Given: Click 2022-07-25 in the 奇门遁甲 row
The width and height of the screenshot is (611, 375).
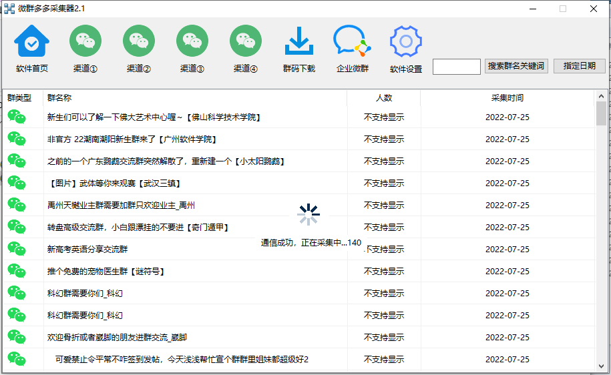Looking at the screenshot, I should coord(507,227).
